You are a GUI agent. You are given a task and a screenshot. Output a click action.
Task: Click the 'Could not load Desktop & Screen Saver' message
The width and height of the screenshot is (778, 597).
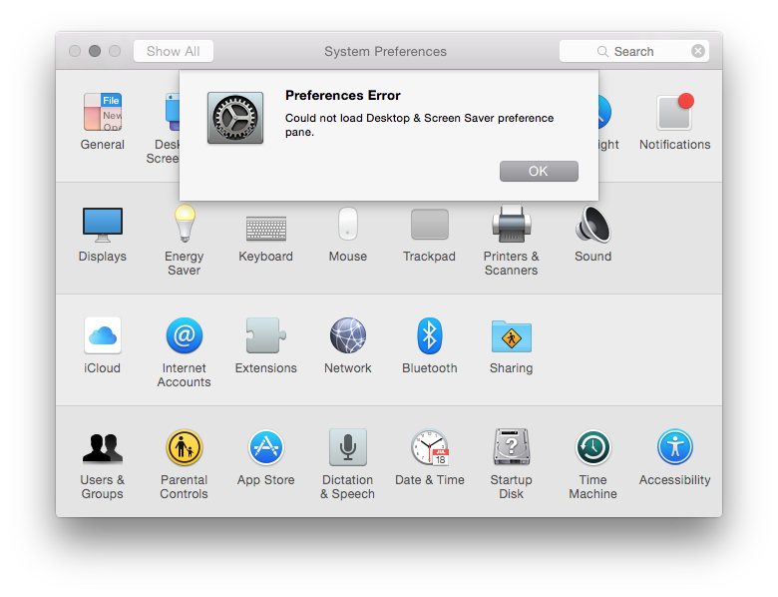(x=419, y=125)
